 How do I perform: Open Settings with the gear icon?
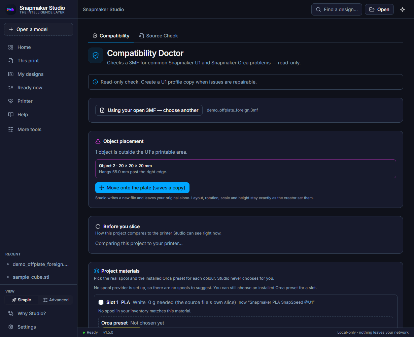38,327
